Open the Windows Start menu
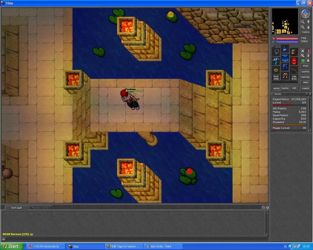The height and width of the screenshot is (250, 313). [x=12, y=246]
